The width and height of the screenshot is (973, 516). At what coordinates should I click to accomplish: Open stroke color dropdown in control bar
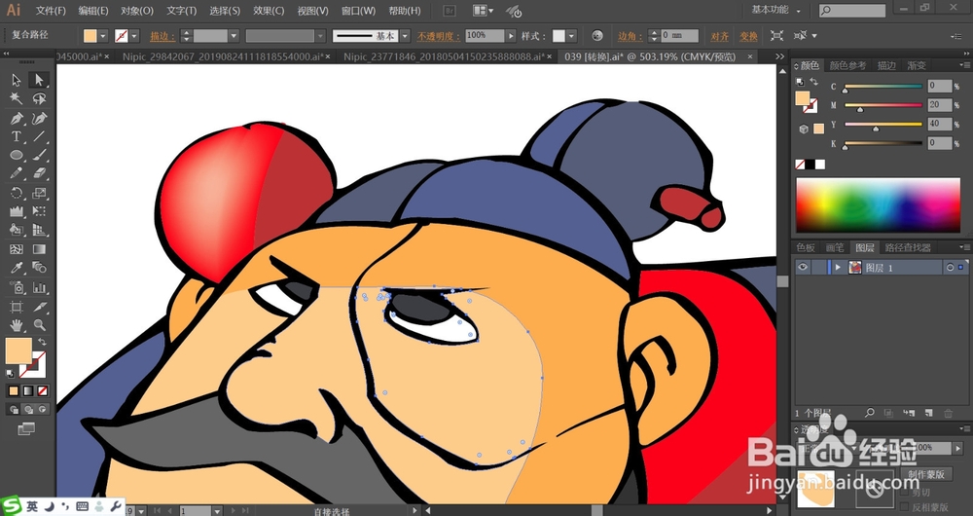(134, 36)
